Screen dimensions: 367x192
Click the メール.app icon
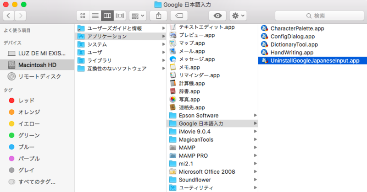[173, 51]
